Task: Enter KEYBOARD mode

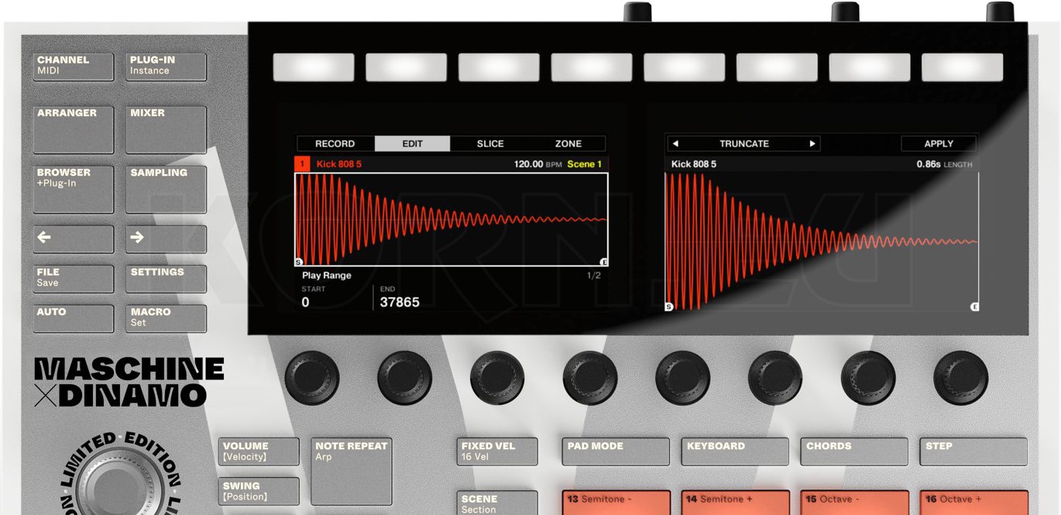Action: (x=733, y=451)
